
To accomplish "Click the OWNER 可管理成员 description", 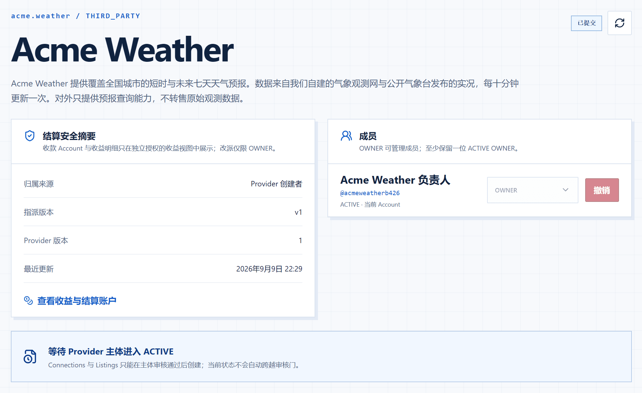I will [440, 148].
